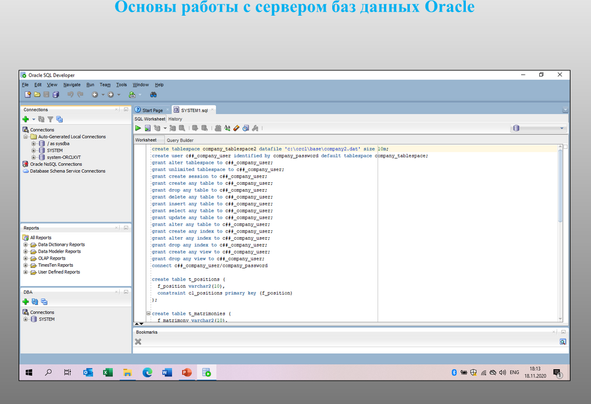Click the Autotrace icon in worksheet toolbar
This screenshot has width=591, height=404.
click(x=173, y=128)
